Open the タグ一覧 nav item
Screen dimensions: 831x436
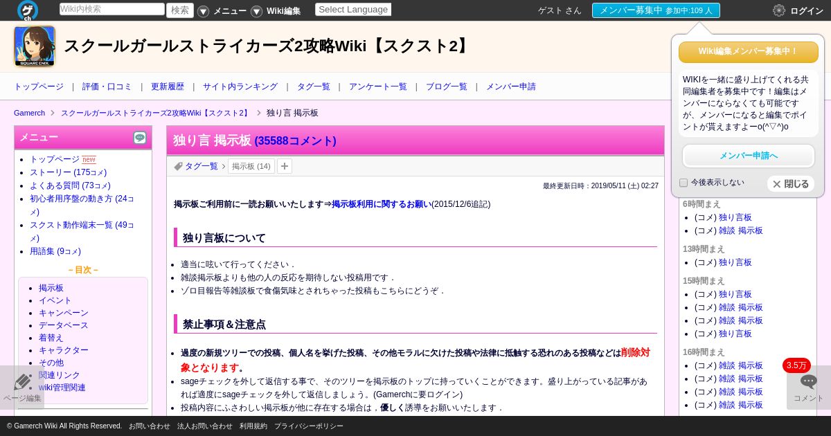(x=314, y=87)
